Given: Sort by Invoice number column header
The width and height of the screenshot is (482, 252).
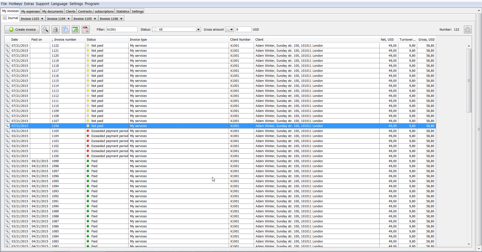Looking at the screenshot, I should pyautogui.click(x=65, y=40).
